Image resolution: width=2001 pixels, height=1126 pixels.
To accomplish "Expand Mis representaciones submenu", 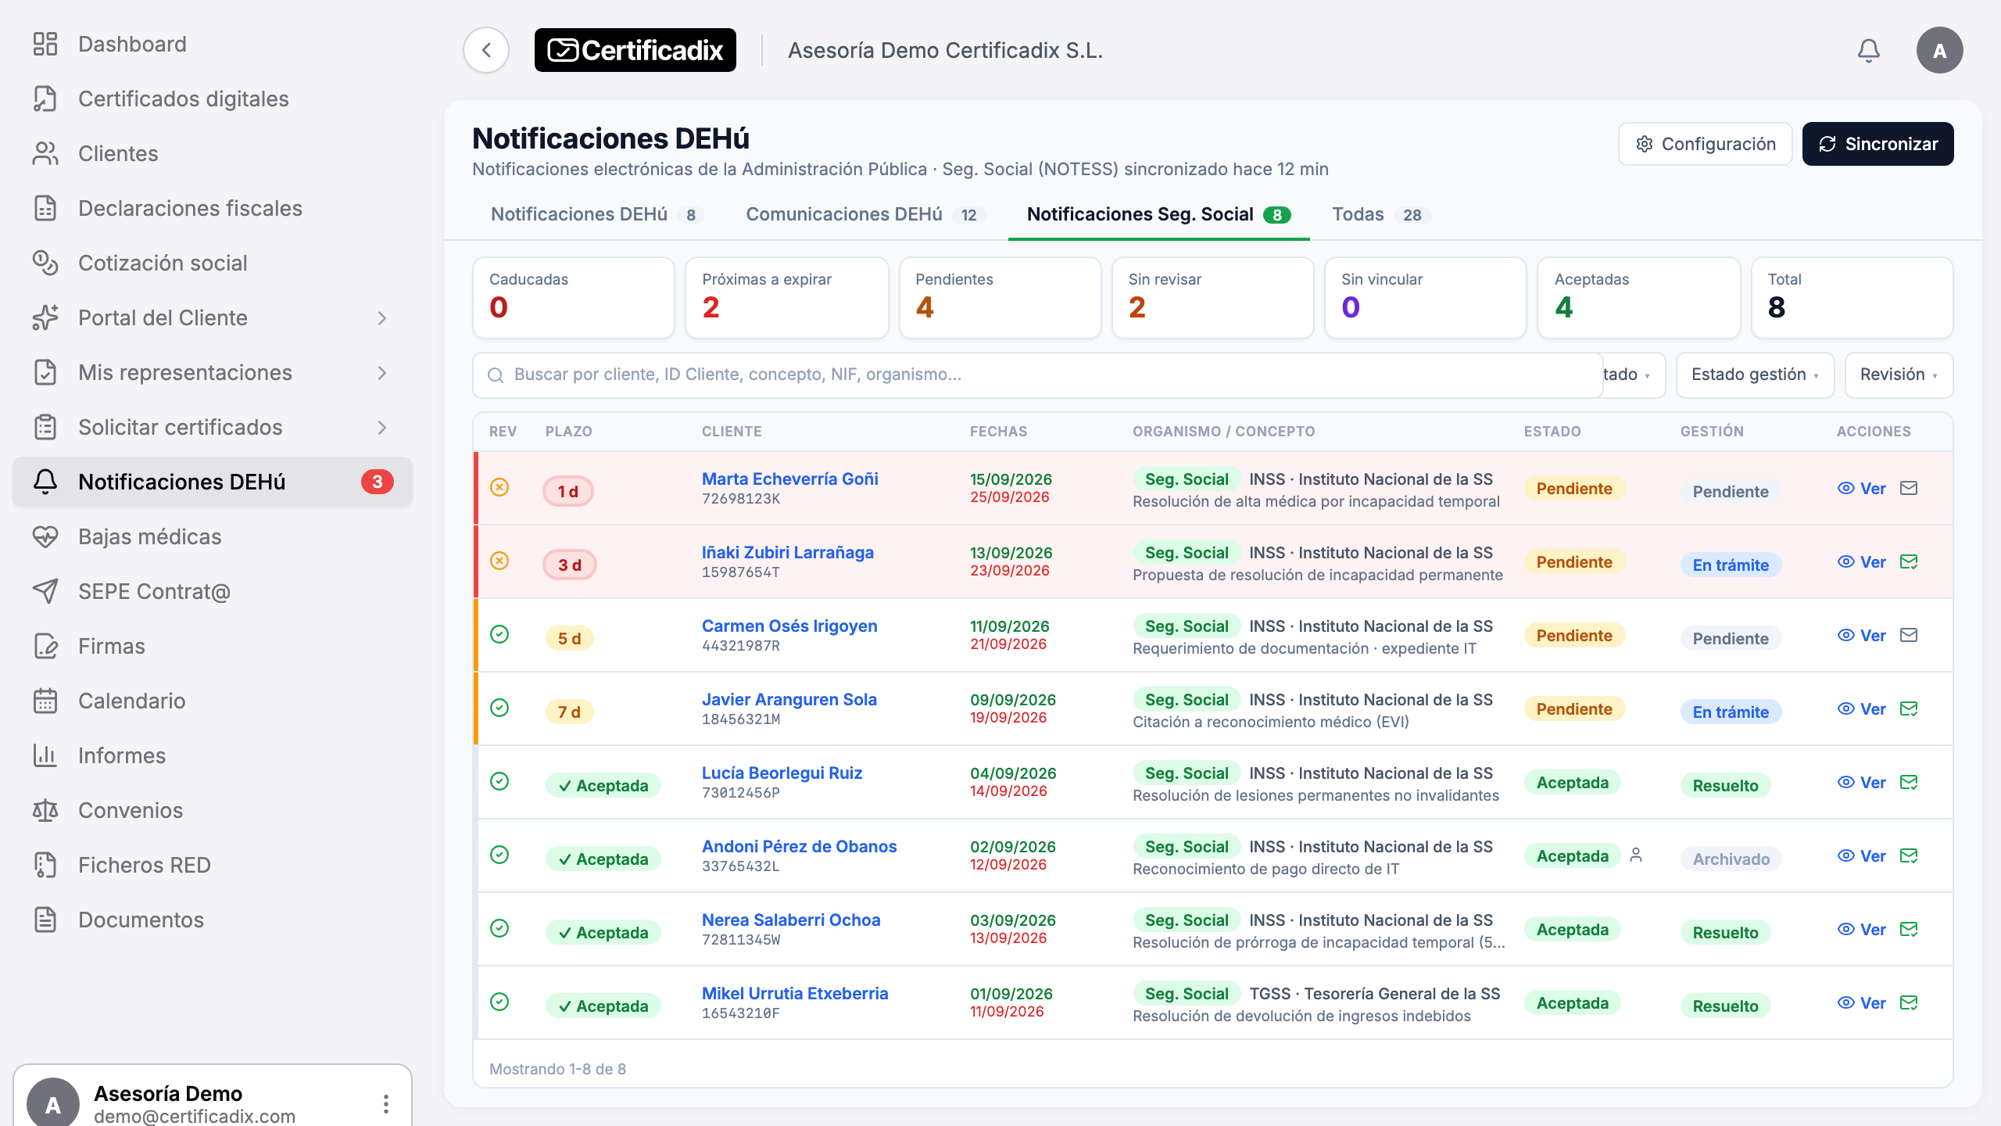I will click(x=381, y=372).
